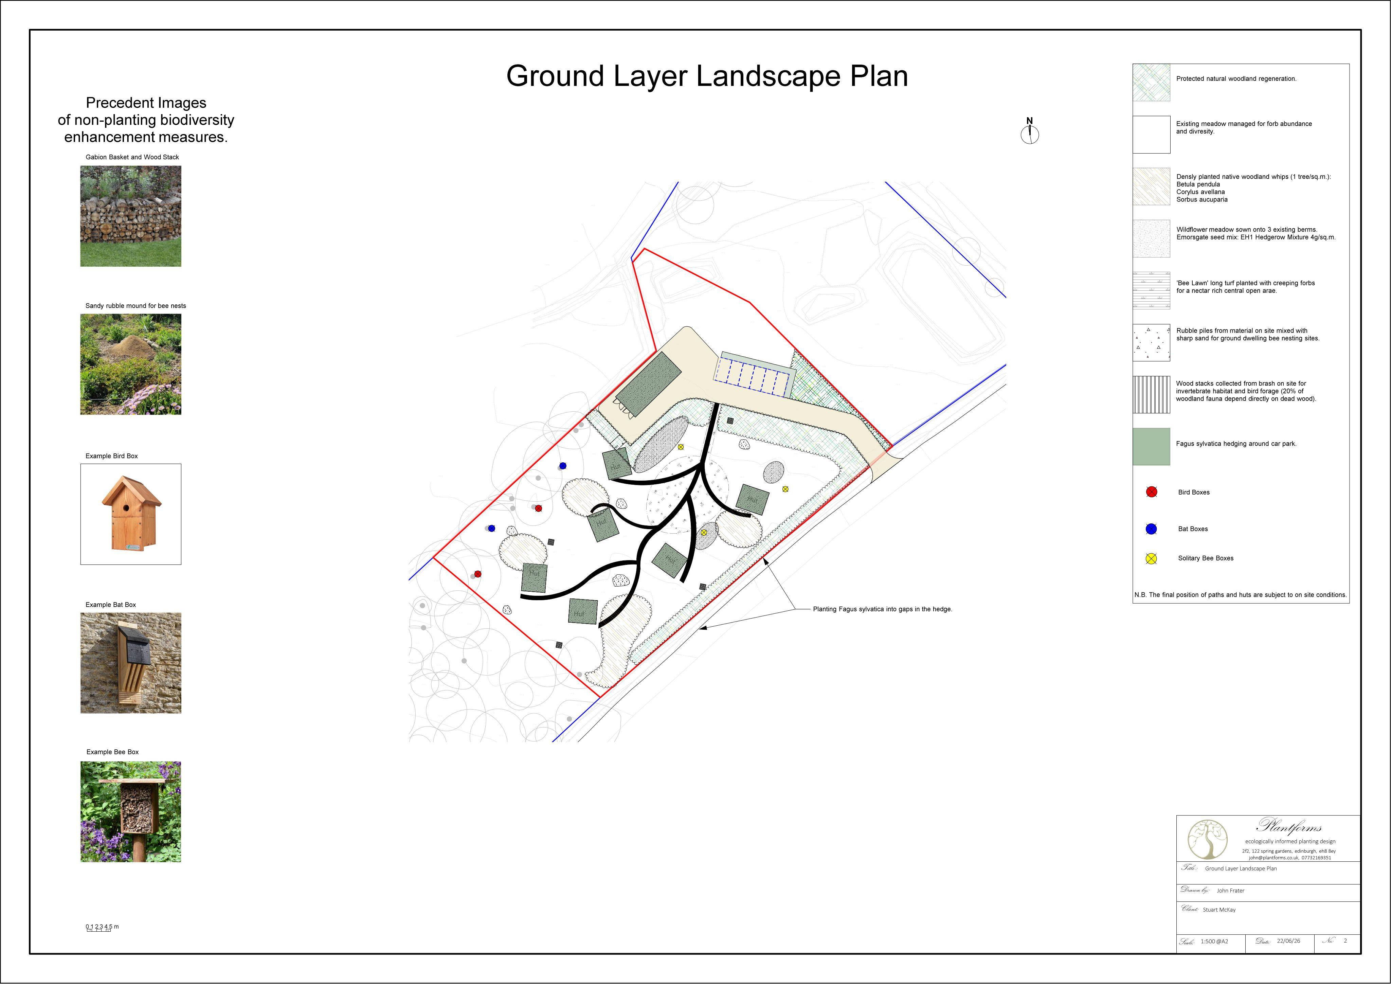Click the date 22/06/26 in title block
1391x984 pixels.
pos(1288,941)
